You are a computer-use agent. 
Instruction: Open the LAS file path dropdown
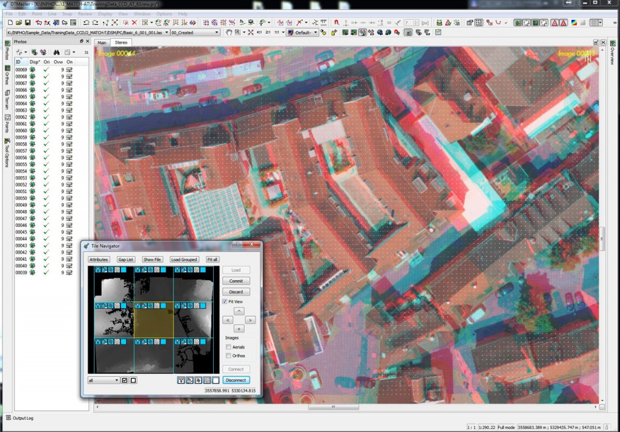coord(167,33)
